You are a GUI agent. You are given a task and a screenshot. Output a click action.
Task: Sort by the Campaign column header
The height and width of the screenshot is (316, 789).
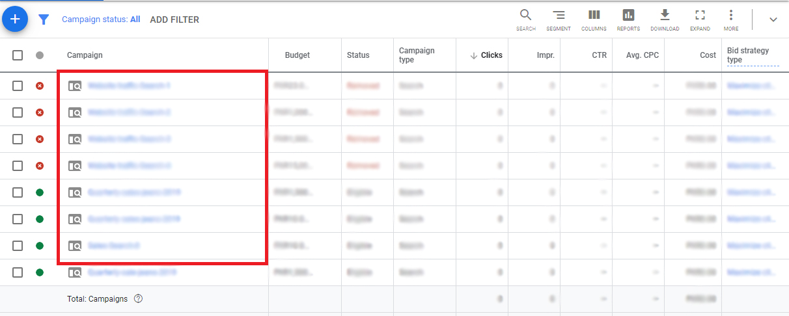click(x=85, y=55)
